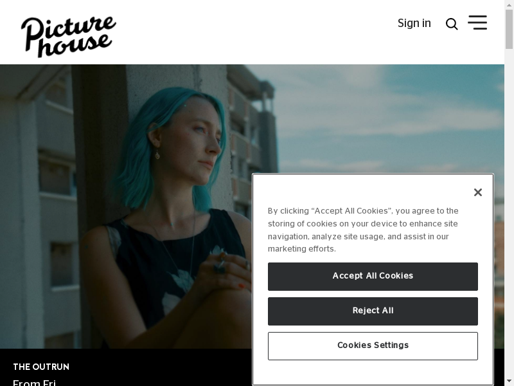Screen dimensions: 514x386
Task: Close the cookie consent popup
Action: [478, 192]
